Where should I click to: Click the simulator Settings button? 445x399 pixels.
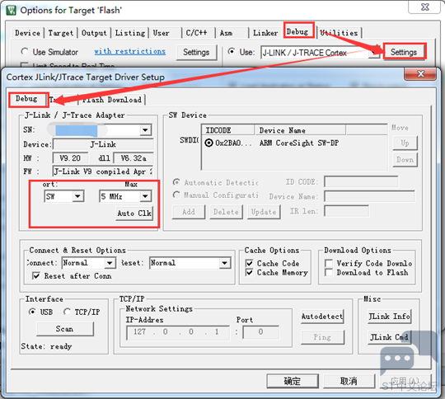[x=196, y=52]
